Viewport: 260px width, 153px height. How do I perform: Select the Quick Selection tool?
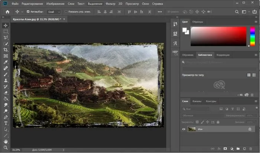(x=6, y=44)
